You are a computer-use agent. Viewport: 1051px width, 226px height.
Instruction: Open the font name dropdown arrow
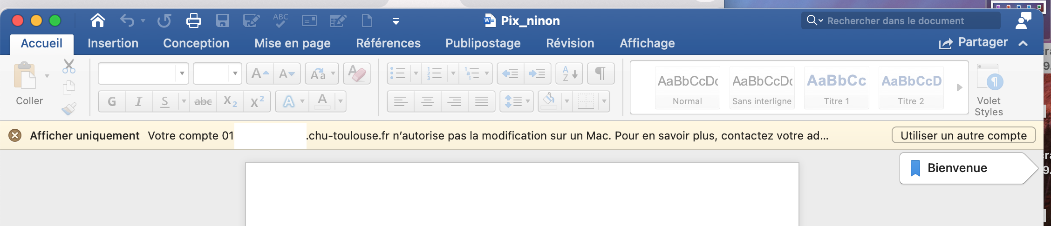[182, 73]
